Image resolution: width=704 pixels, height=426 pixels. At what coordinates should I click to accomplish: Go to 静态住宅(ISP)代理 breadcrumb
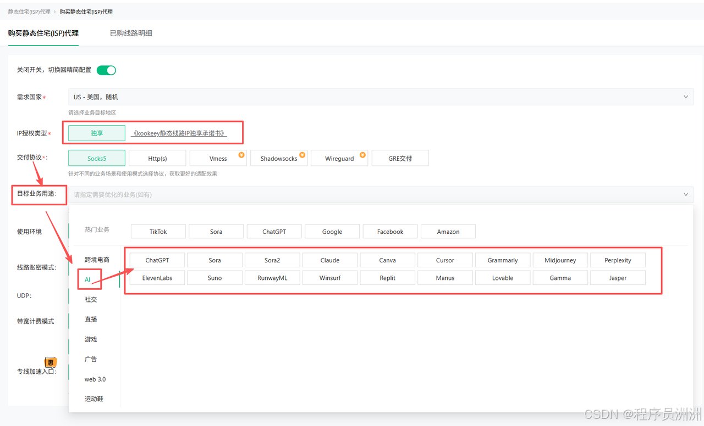click(29, 12)
